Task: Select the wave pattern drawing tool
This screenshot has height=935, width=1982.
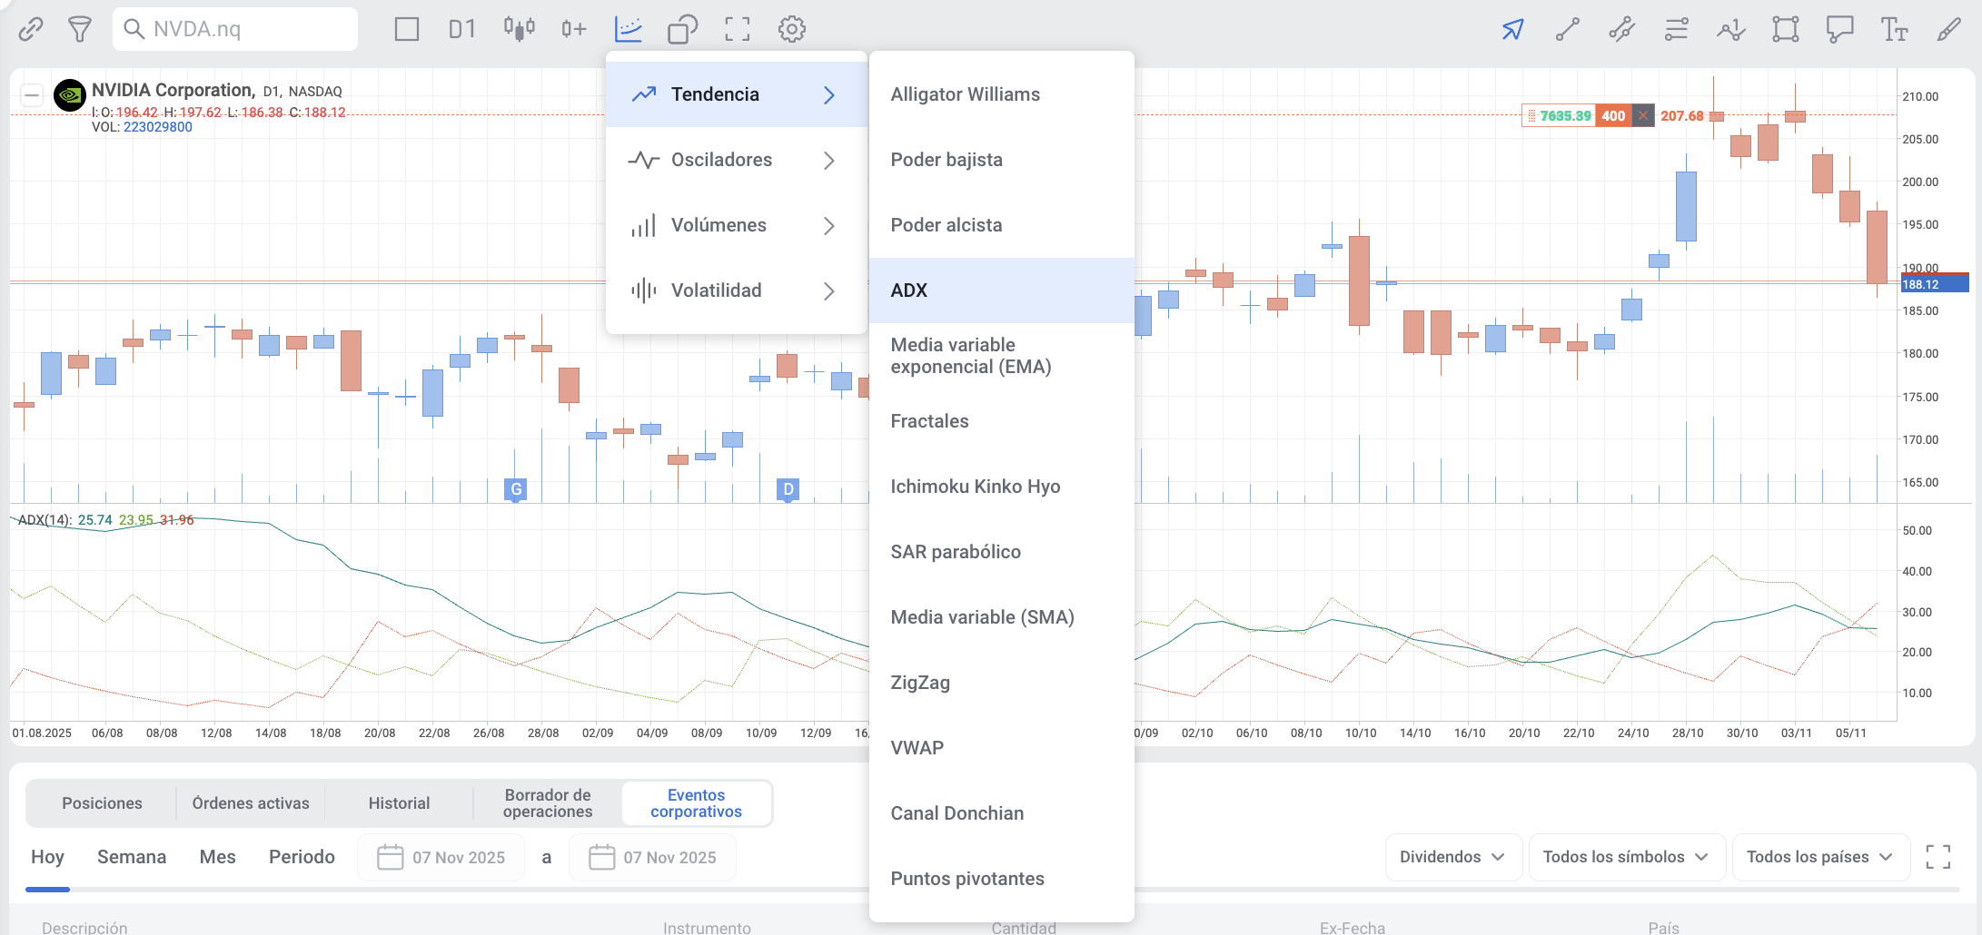Action: point(1731,29)
